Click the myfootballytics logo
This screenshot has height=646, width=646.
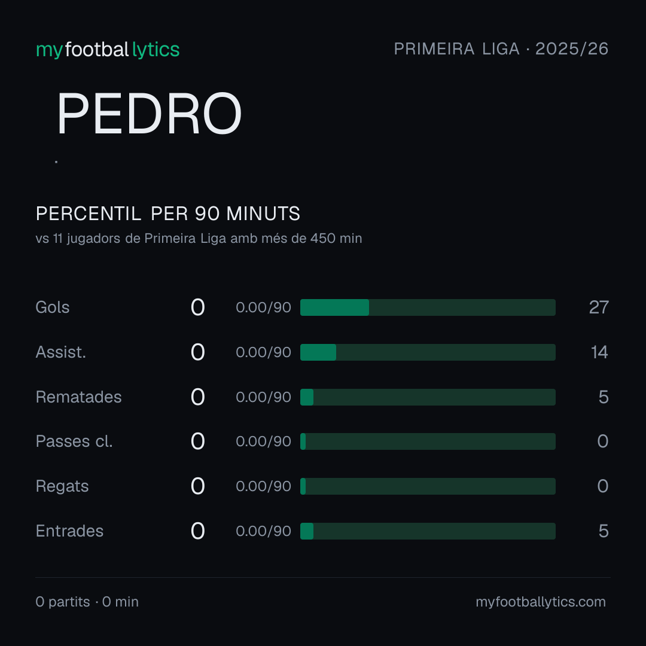pos(108,50)
